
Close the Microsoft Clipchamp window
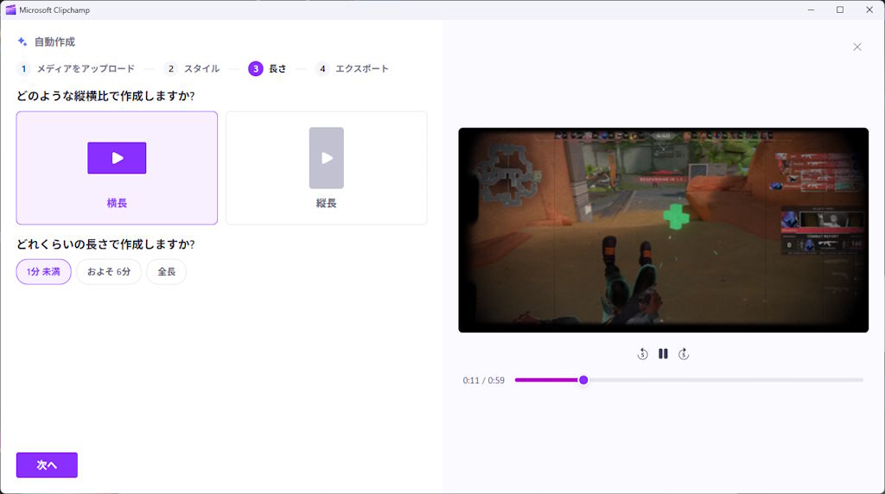point(869,9)
